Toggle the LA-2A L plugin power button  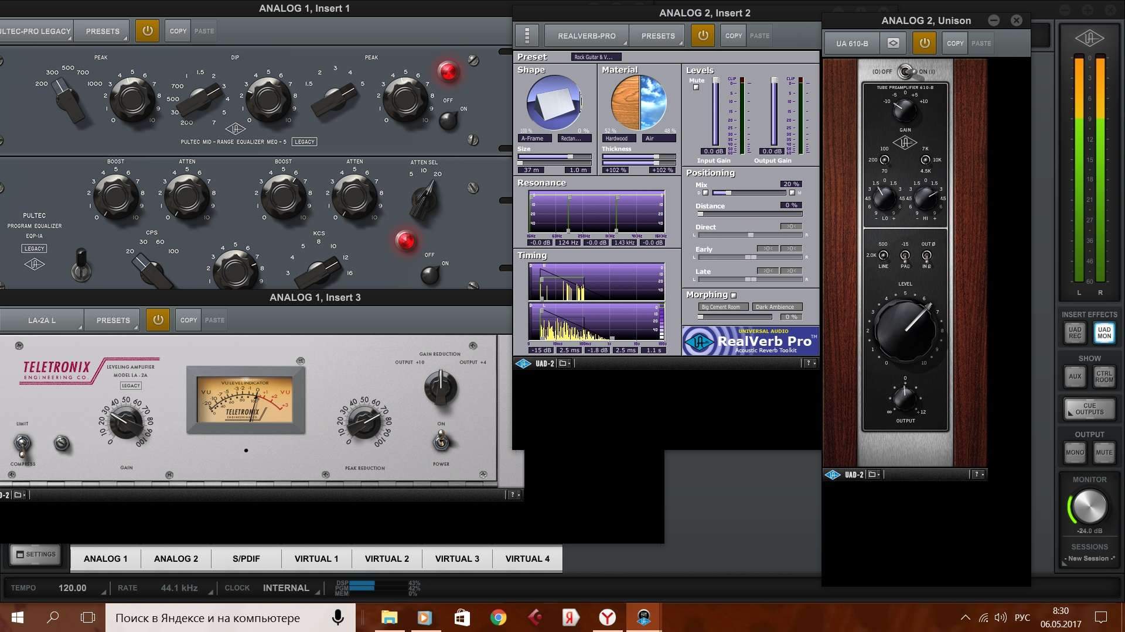click(158, 320)
